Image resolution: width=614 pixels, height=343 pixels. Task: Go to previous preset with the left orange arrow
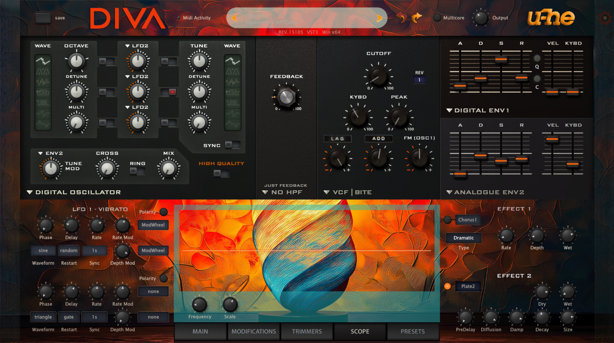(x=234, y=18)
